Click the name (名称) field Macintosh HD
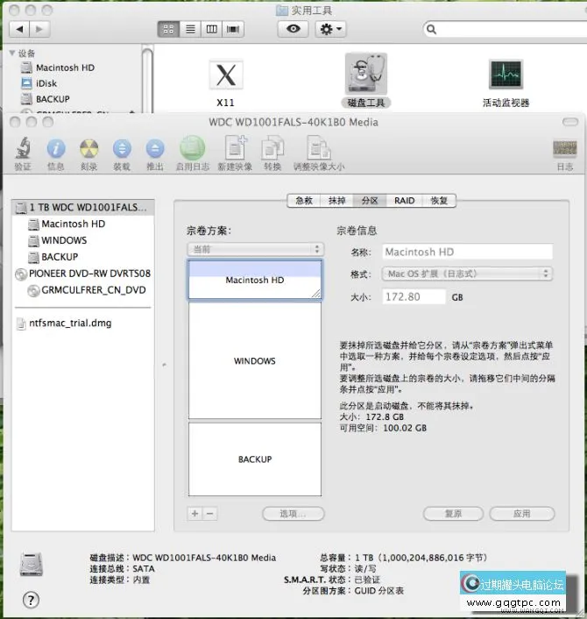 (467, 252)
